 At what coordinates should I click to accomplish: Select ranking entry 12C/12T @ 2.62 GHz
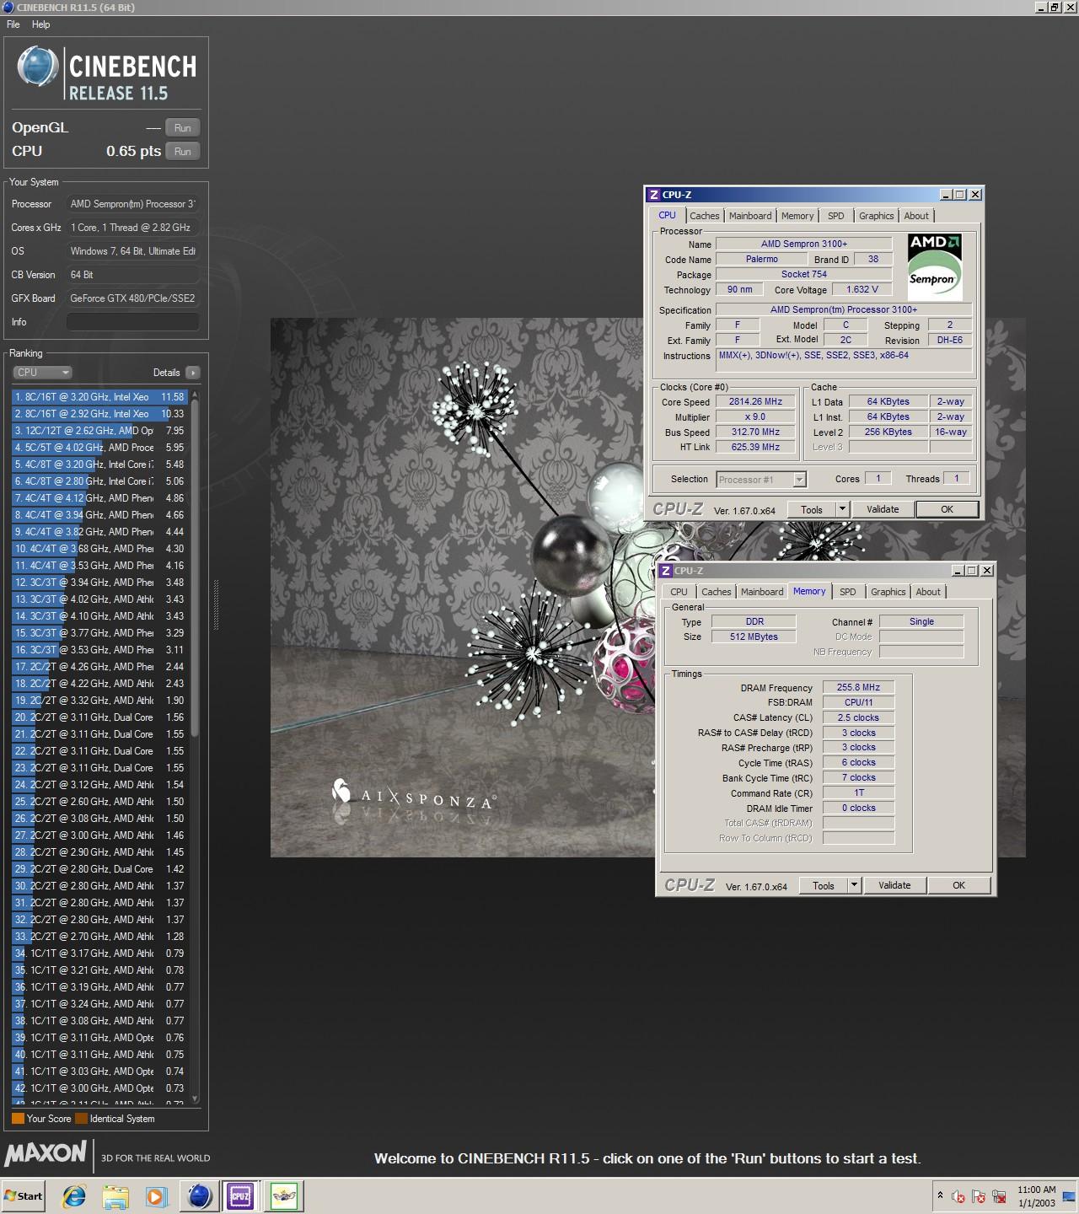99,431
